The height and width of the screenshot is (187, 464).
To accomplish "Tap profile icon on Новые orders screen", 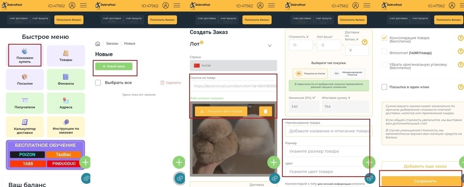I will [166, 5].
